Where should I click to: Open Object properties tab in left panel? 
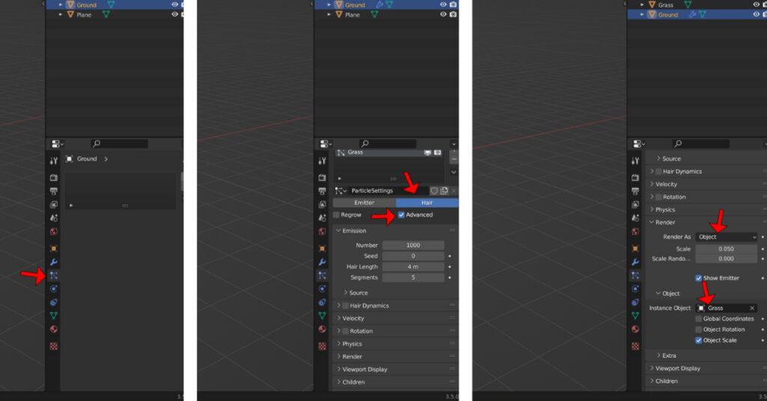[54, 248]
